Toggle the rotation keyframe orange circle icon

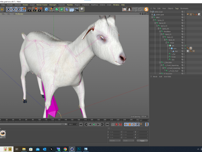click(x=134, y=125)
